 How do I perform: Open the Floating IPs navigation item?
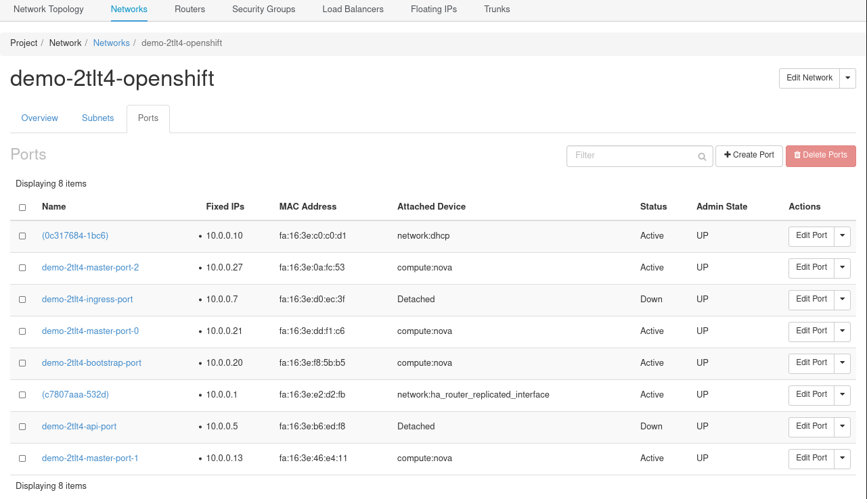point(433,9)
